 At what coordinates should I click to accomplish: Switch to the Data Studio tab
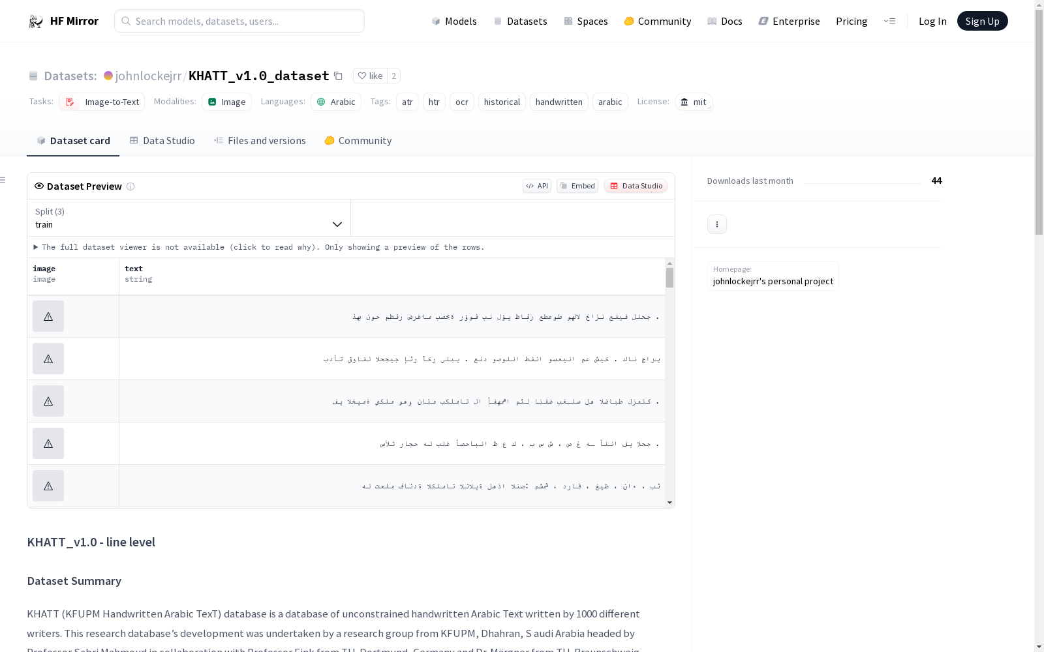[x=162, y=140]
